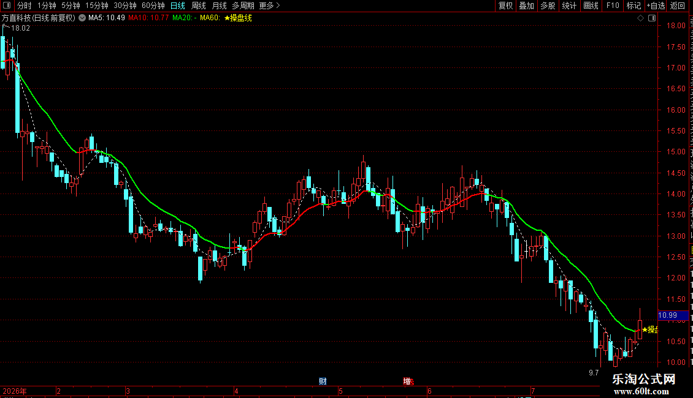Click the diamond marker icon above the chart
693x398 pixels.
point(640,18)
